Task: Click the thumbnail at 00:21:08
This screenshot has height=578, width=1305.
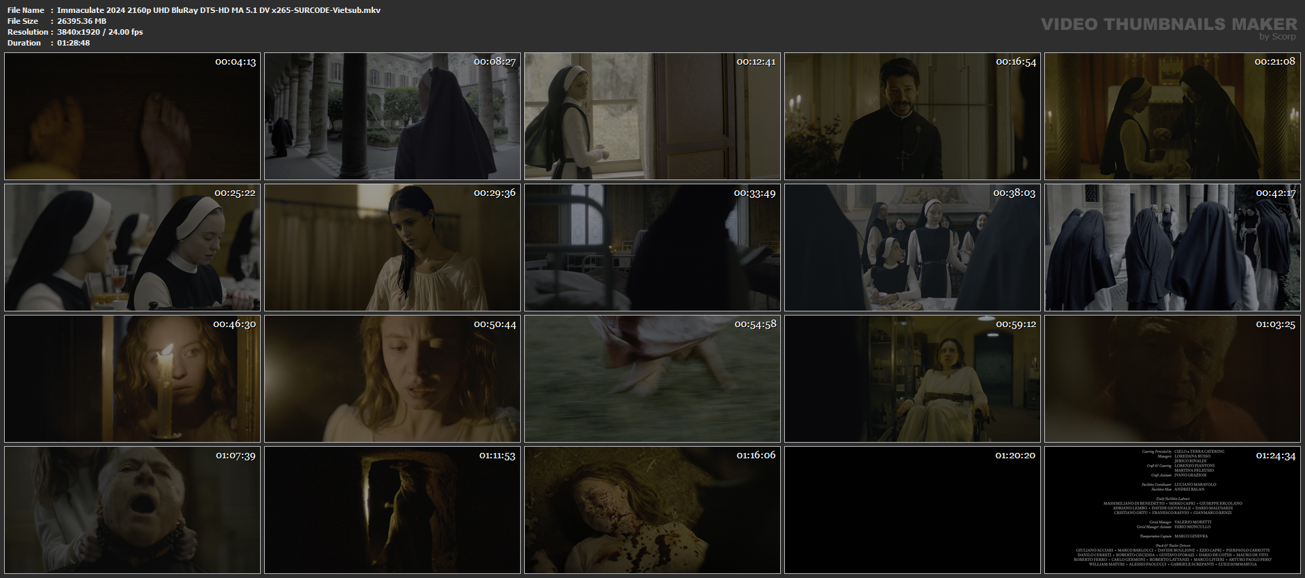Action: click(1173, 116)
